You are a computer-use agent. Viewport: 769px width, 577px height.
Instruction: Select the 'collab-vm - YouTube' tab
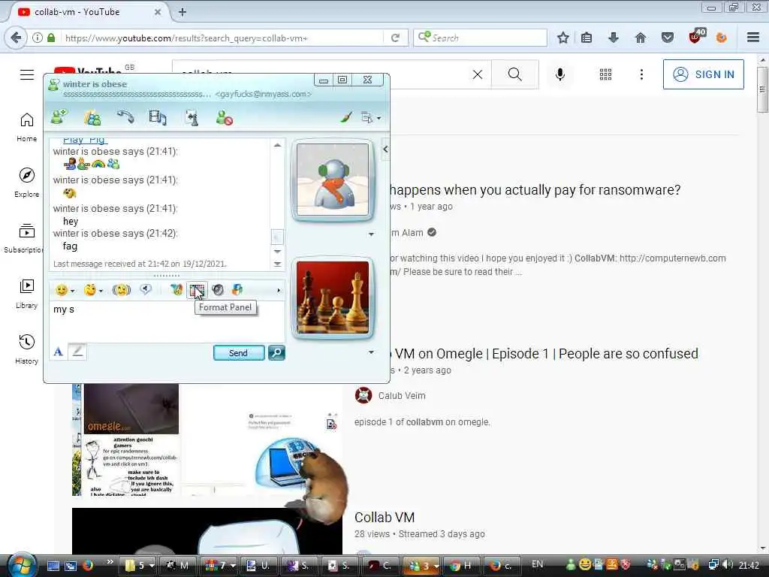pyautogui.click(x=86, y=12)
